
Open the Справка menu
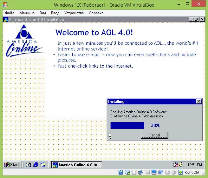click(96, 13)
